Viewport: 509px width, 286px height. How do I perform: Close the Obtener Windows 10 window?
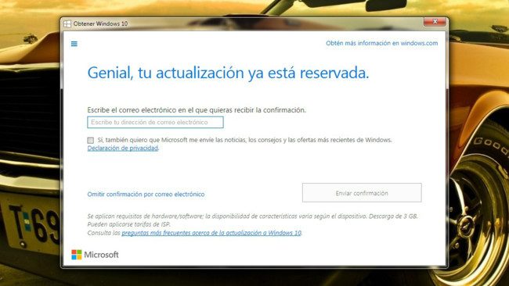click(435, 22)
